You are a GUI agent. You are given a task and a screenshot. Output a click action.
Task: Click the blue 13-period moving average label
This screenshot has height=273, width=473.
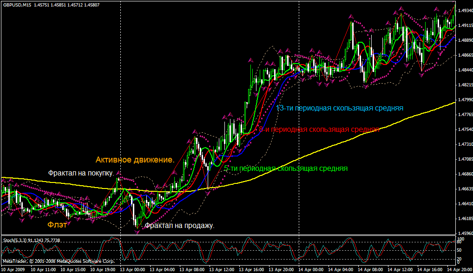click(340, 108)
